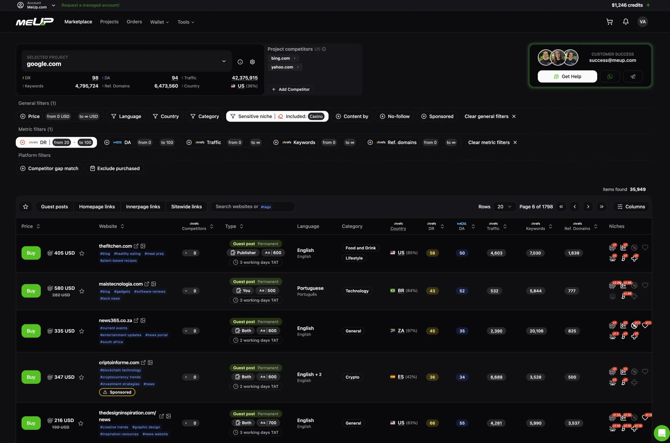Go to Orders in the top navigation
670x443 pixels.
(x=134, y=22)
